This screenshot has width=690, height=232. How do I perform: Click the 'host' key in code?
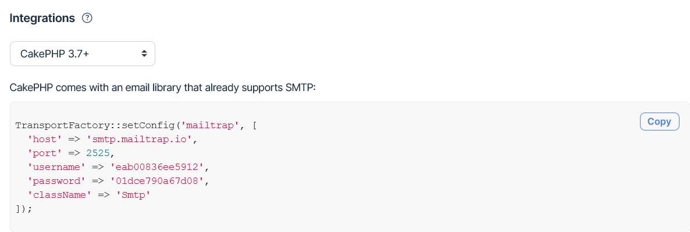[x=43, y=139]
